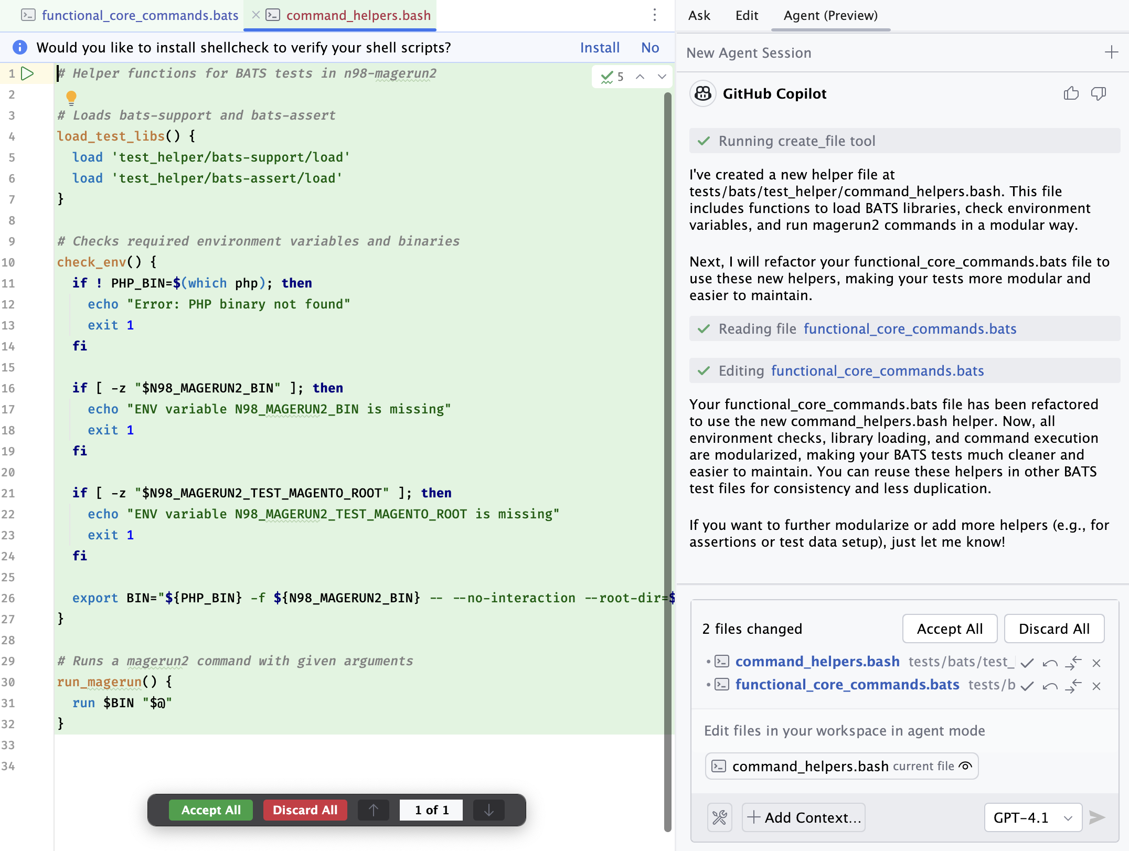Place cursor on run_magerun() function name
The image size is (1129, 851).
click(99, 682)
